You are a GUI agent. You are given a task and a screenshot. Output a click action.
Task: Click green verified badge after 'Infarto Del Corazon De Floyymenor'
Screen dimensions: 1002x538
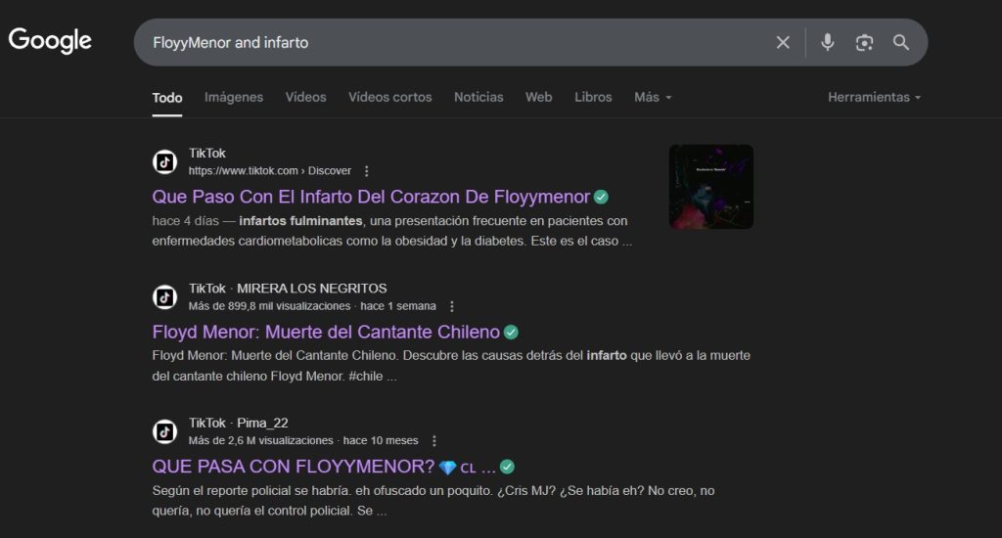tap(601, 197)
